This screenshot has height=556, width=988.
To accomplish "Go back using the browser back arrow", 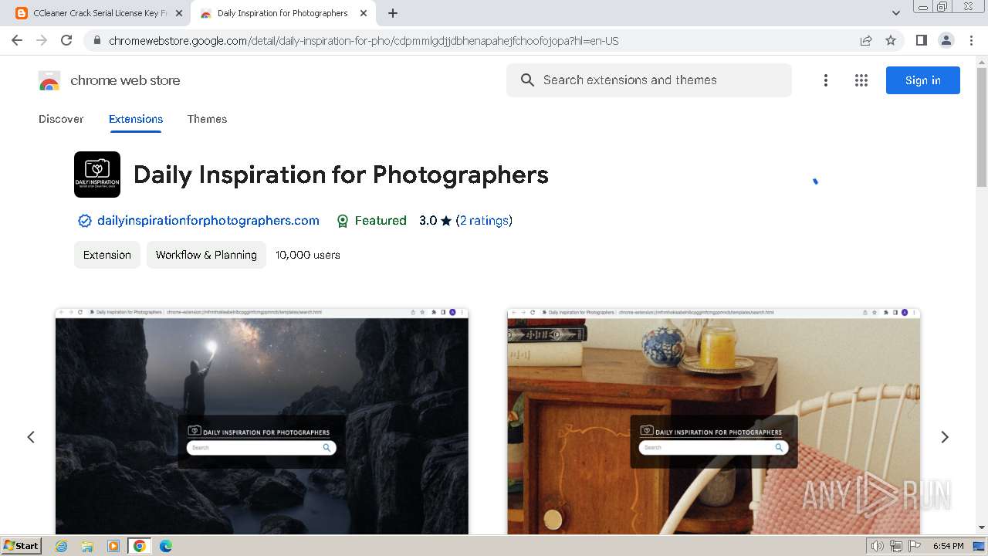I will coord(17,40).
